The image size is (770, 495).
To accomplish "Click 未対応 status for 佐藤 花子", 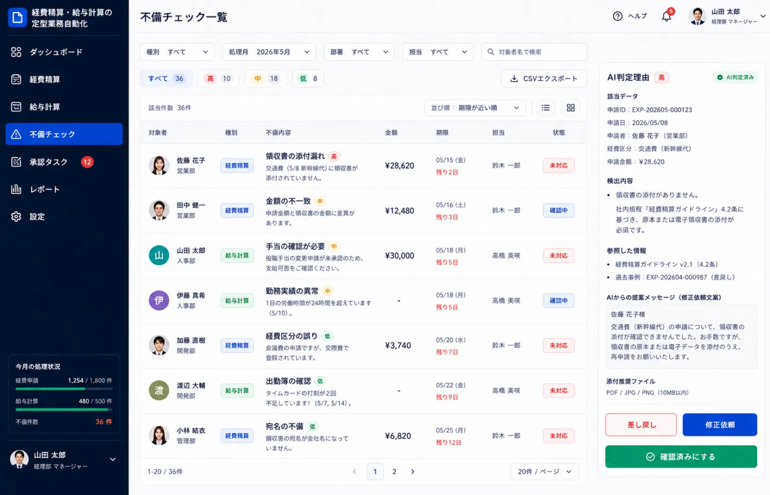I will tap(559, 166).
